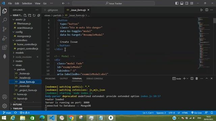Open the File menu
The image size is (216, 121).
[x=10, y=3]
